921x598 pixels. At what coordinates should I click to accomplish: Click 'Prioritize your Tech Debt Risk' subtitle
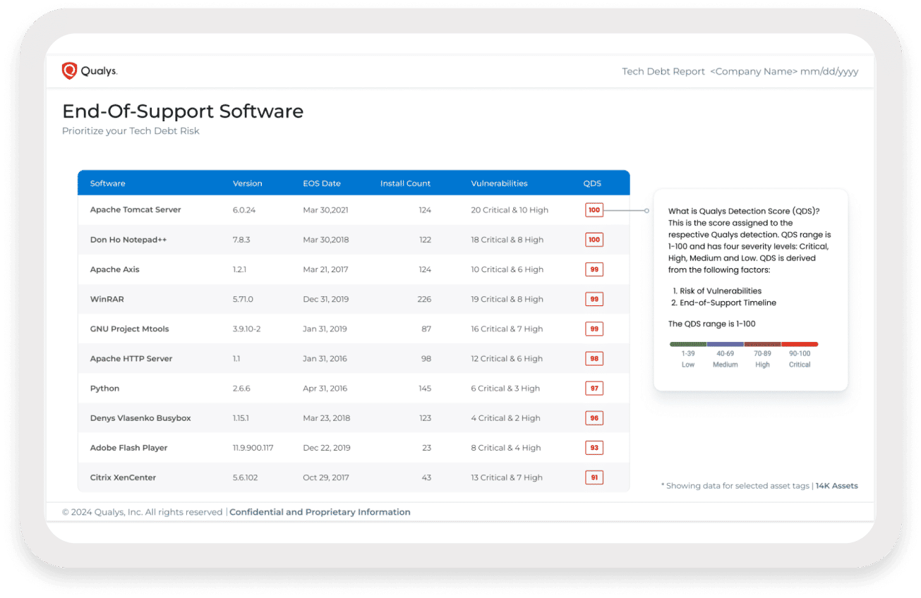click(x=131, y=131)
